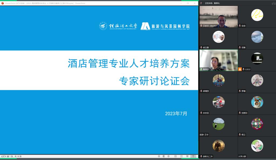
Task: Click active green mic icon for 黄燕玲
Action: coord(201,69)
